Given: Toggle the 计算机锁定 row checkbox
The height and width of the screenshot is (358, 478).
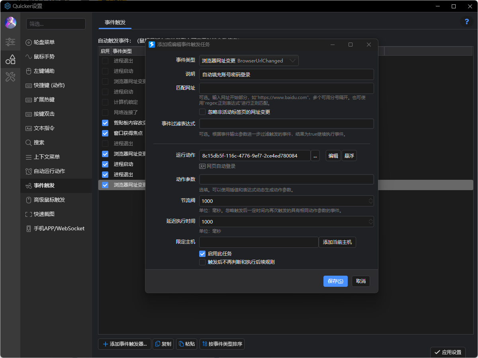Looking at the screenshot, I should tap(105, 102).
